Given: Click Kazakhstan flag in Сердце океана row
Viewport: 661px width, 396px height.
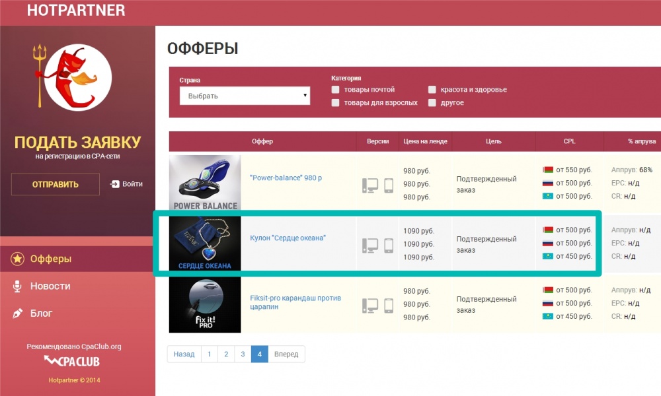Looking at the screenshot, I should (547, 256).
